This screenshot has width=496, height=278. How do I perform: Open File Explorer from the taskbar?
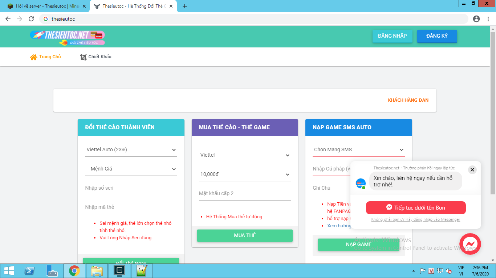click(x=97, y=271)
